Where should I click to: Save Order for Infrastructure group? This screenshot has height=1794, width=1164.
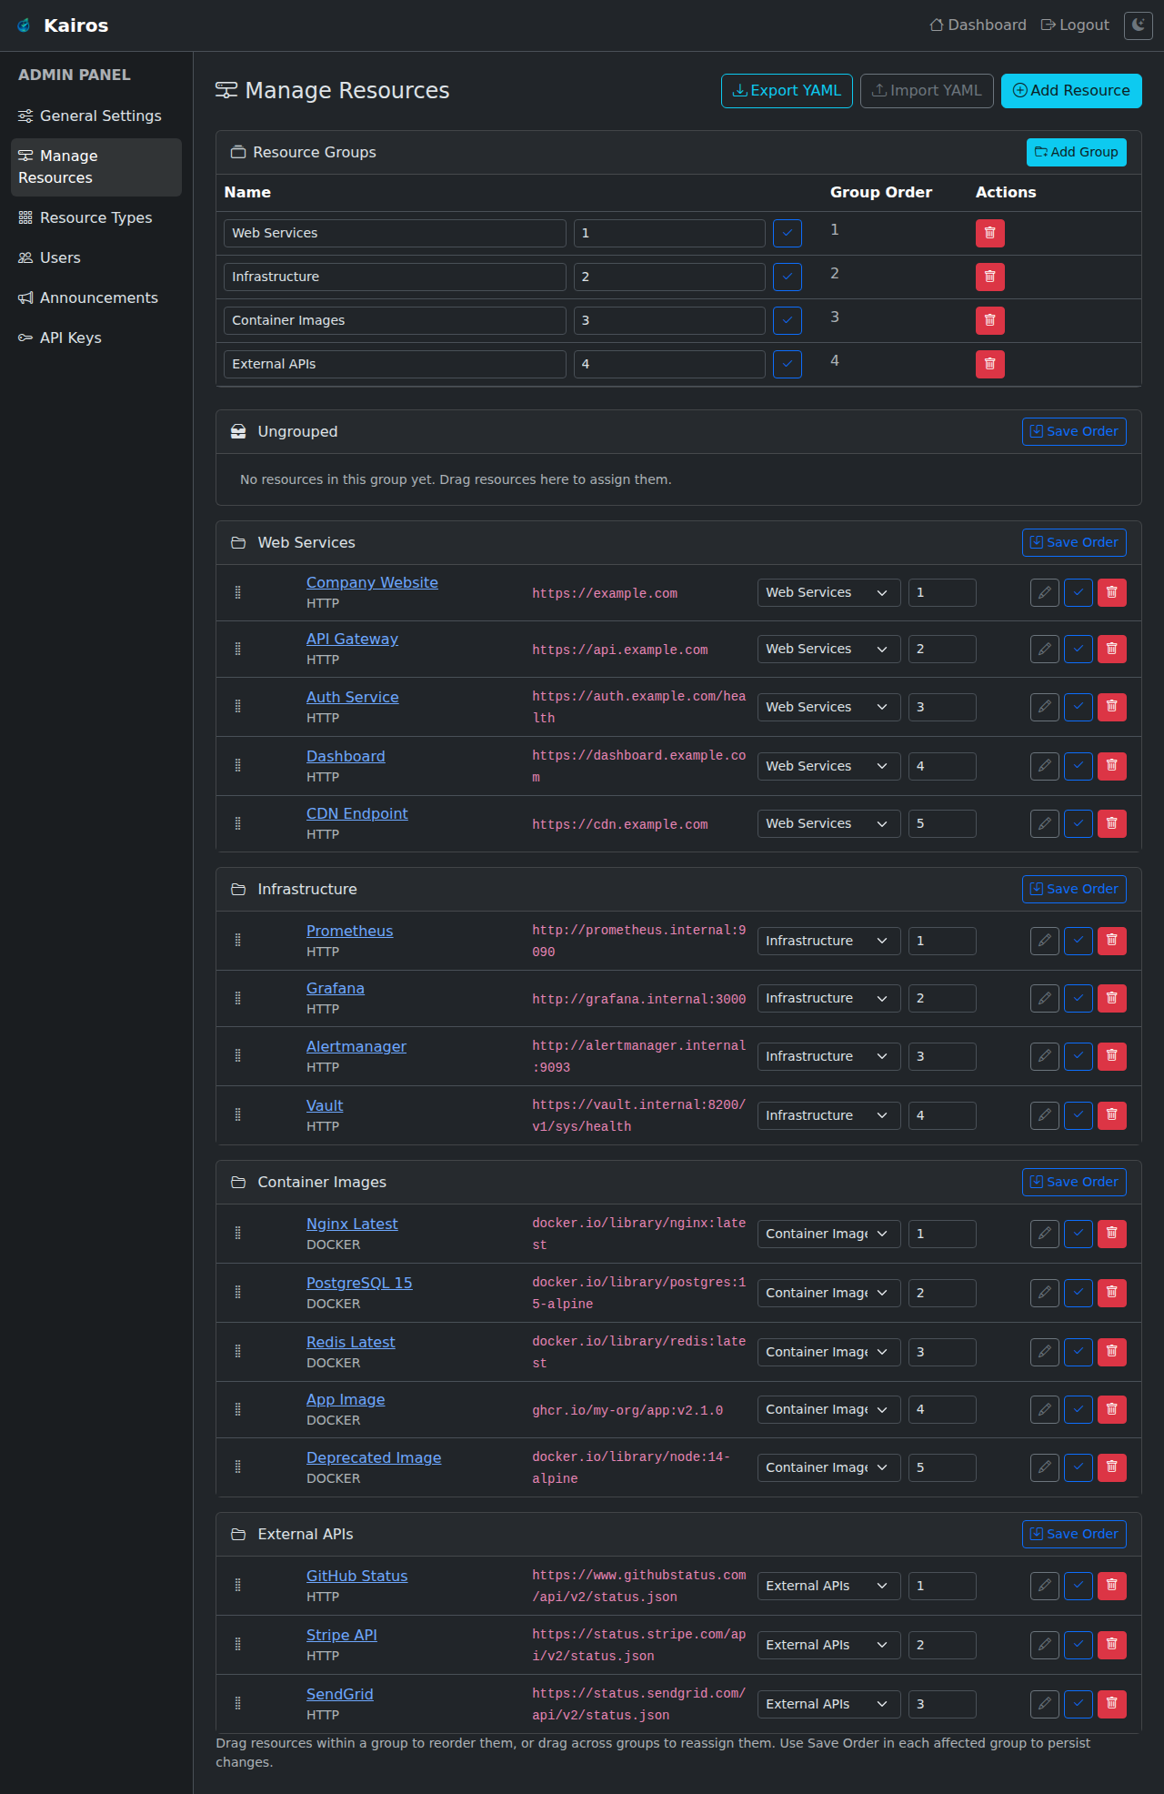[1074, 889]
